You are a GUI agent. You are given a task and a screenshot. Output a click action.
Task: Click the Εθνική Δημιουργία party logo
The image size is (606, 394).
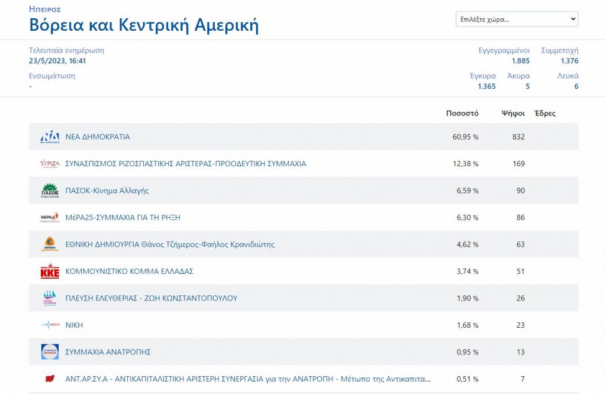[x=50, y=244]
